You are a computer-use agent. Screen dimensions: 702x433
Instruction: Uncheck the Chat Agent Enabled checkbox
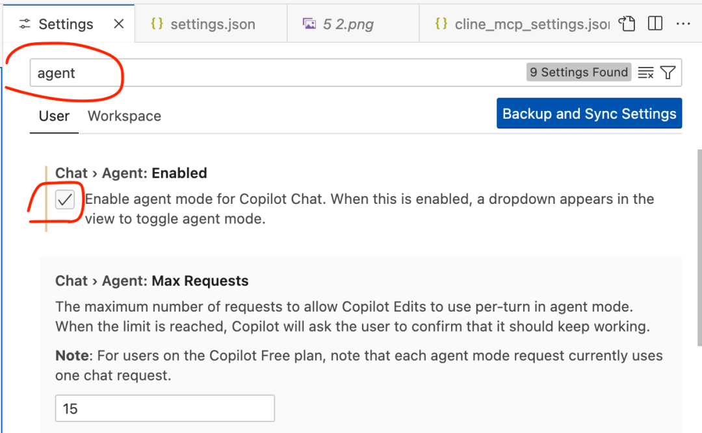tap(65, 200)
